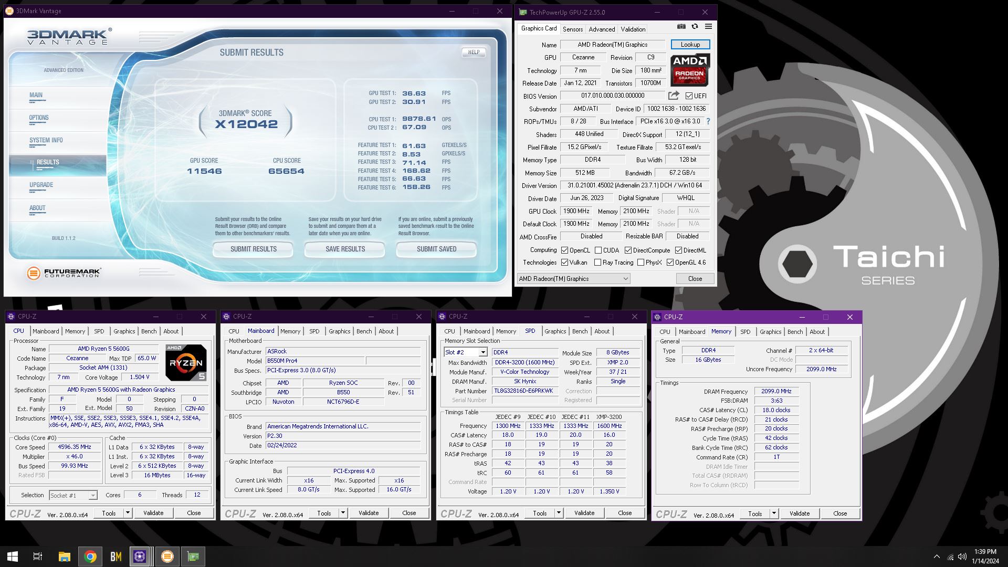Open the network tray icon
Viewport: 1008px width, 567px height.
tap(950, 557)
